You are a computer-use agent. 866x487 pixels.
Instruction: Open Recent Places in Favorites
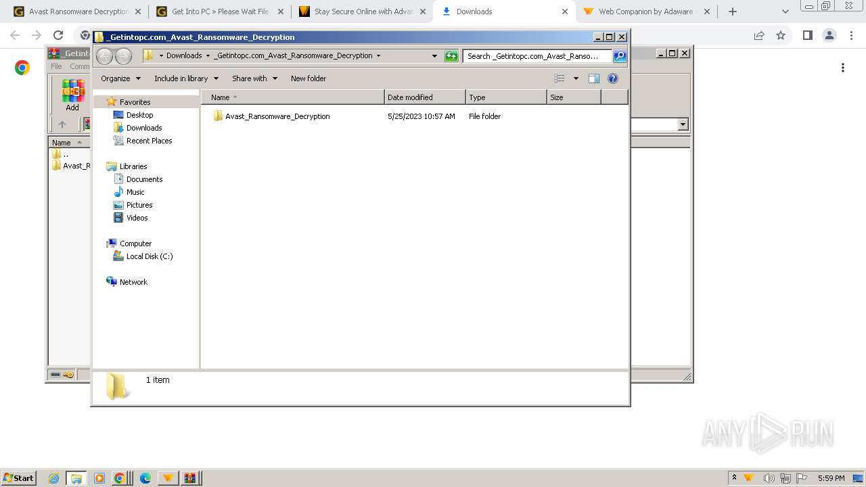[149, 141]
